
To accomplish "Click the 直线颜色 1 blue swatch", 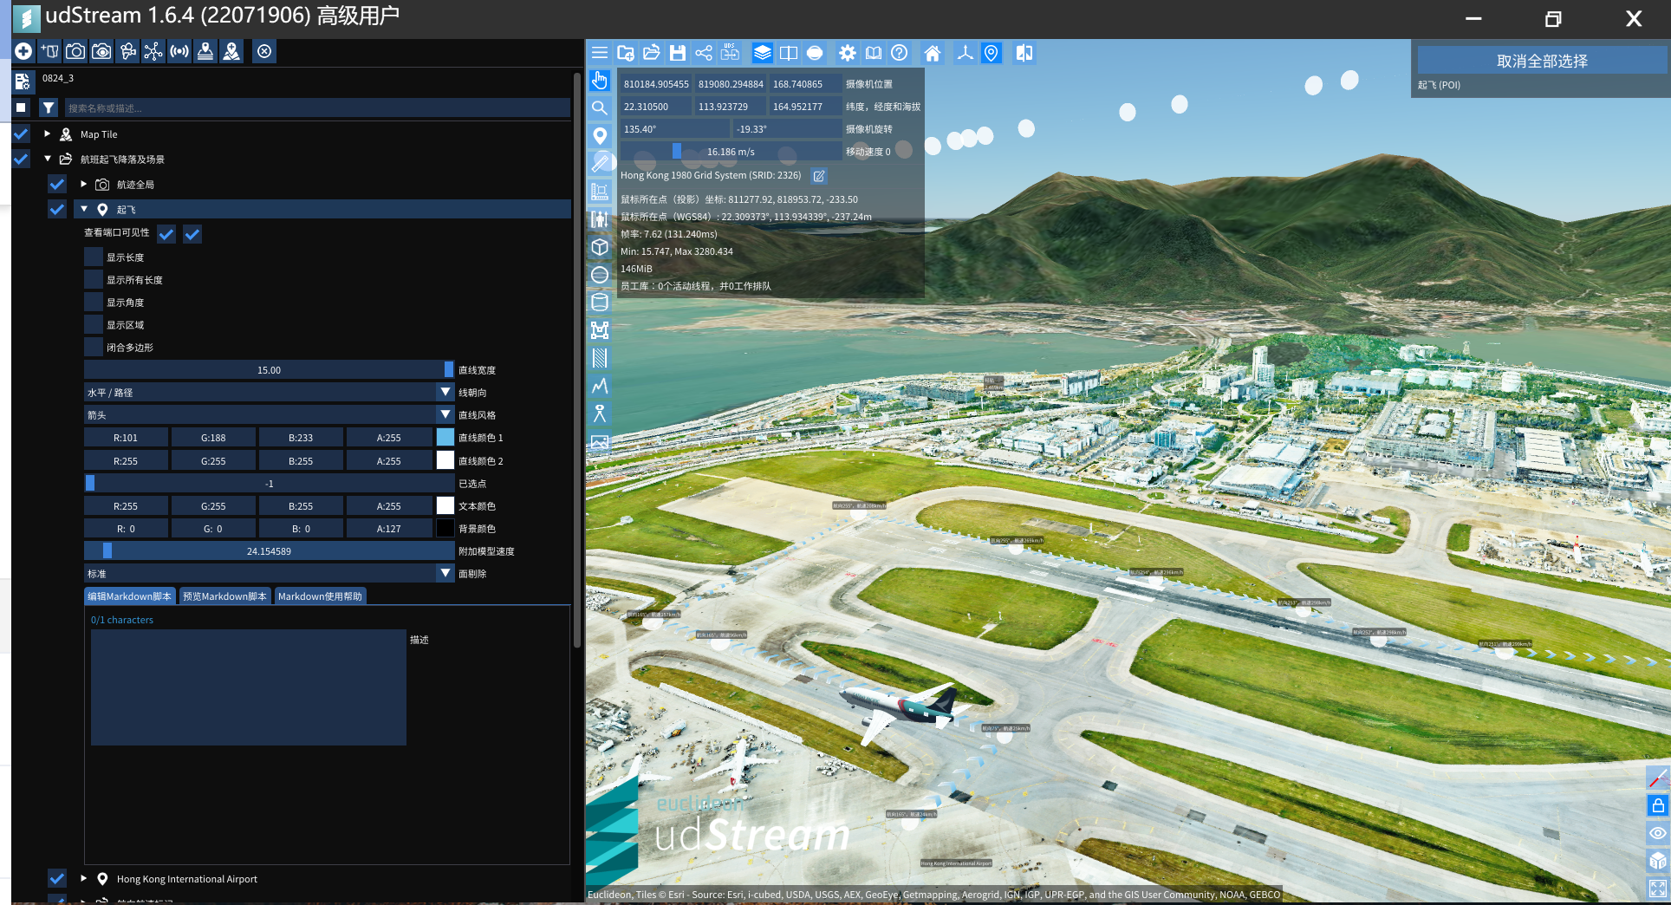I will click(x=445, y=438).
